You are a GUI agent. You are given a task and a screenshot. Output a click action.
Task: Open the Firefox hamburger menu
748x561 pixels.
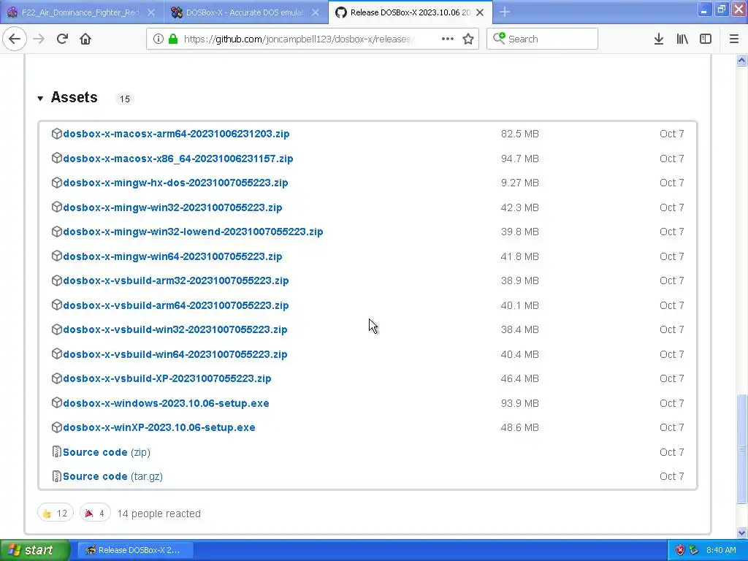pyautogui.click(x=734, y=39)
